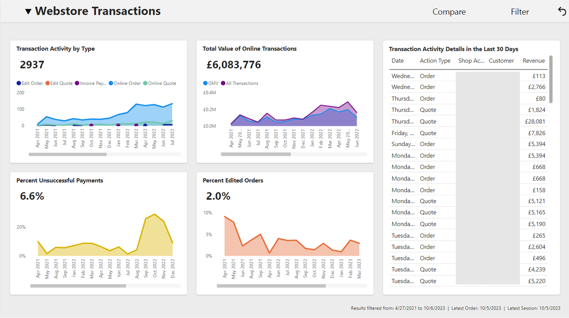Sort table by Date column header
This screenshot has width=569, height=318.
(x=398, y=61)
